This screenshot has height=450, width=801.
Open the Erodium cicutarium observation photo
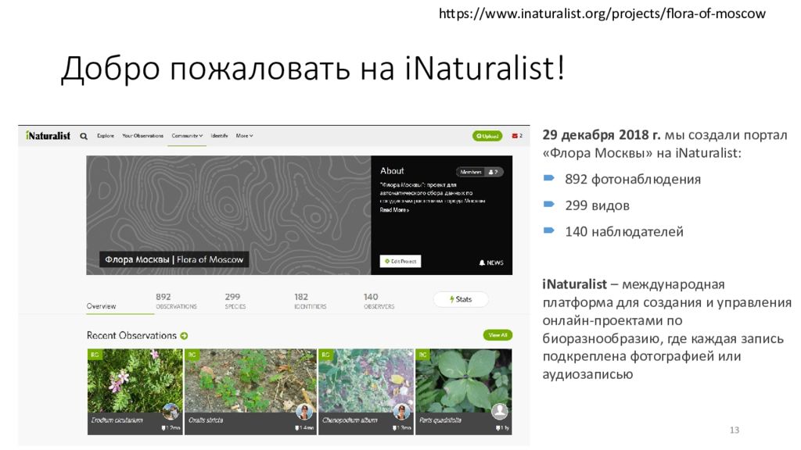pos(135,380)
